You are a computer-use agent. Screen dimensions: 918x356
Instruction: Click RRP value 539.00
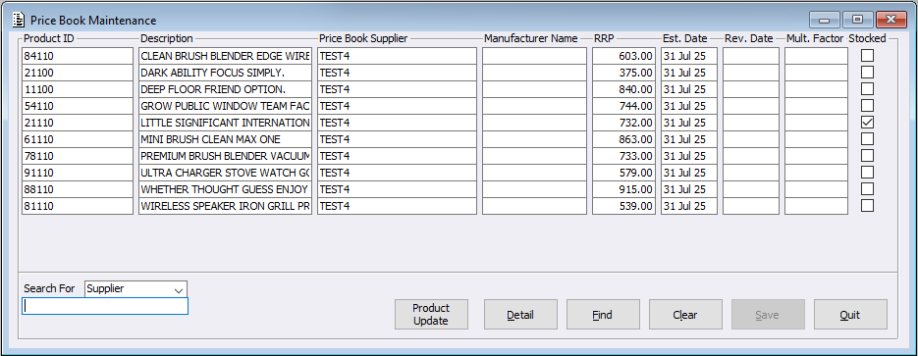coord(624,206)
